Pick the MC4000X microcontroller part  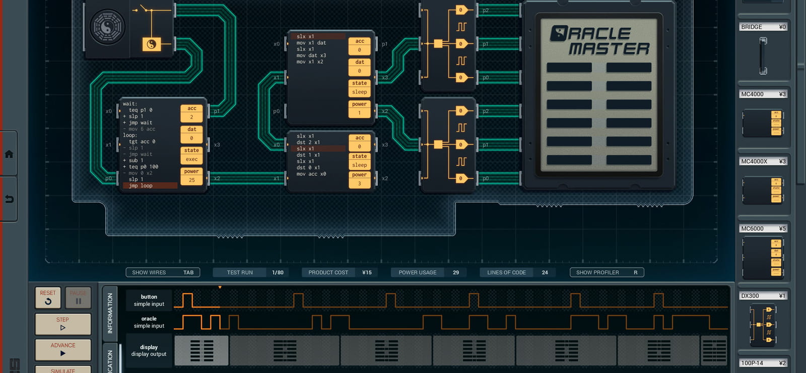[763, 190]
